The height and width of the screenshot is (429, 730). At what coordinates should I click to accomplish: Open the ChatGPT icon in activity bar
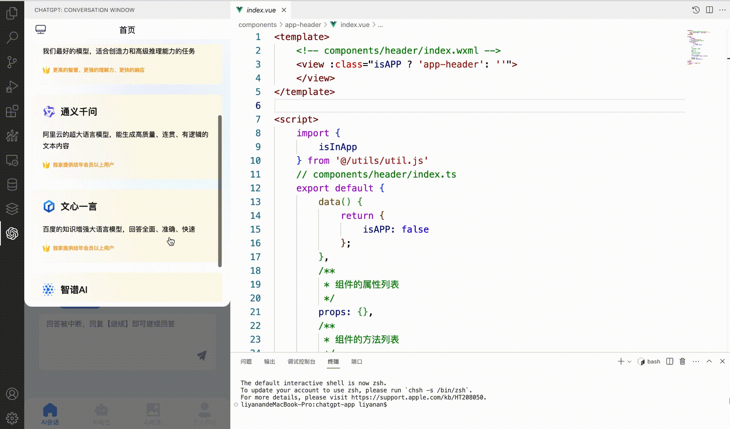point(12,234)
